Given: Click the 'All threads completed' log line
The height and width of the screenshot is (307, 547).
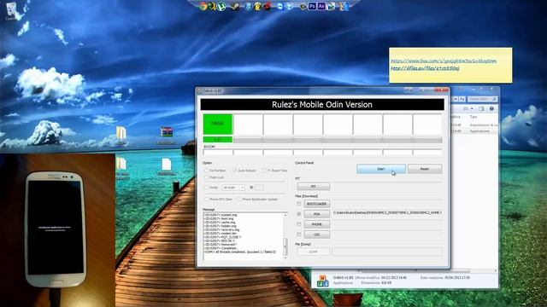Looking at the screenshot, I should (239, 252).
